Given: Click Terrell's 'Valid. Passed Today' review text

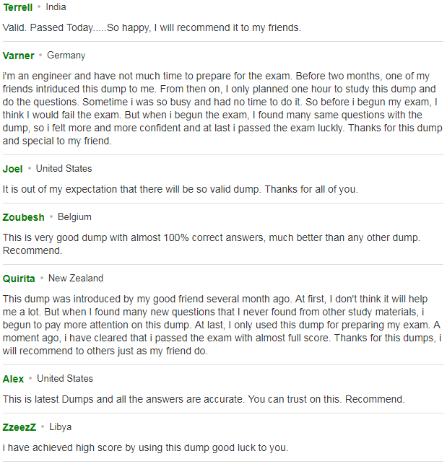Looking at the screenshot, I should click(152, 28).
